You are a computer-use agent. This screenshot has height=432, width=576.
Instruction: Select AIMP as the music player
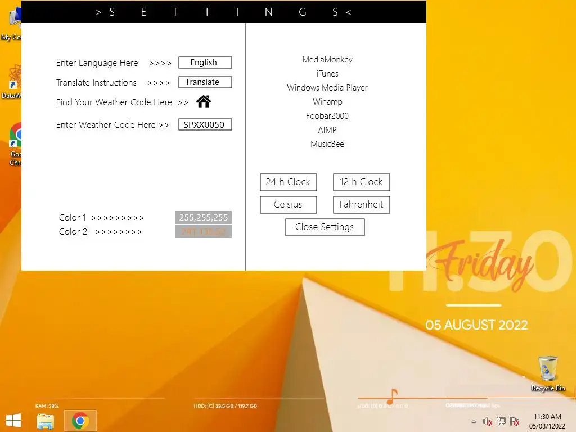click(327, 130)
